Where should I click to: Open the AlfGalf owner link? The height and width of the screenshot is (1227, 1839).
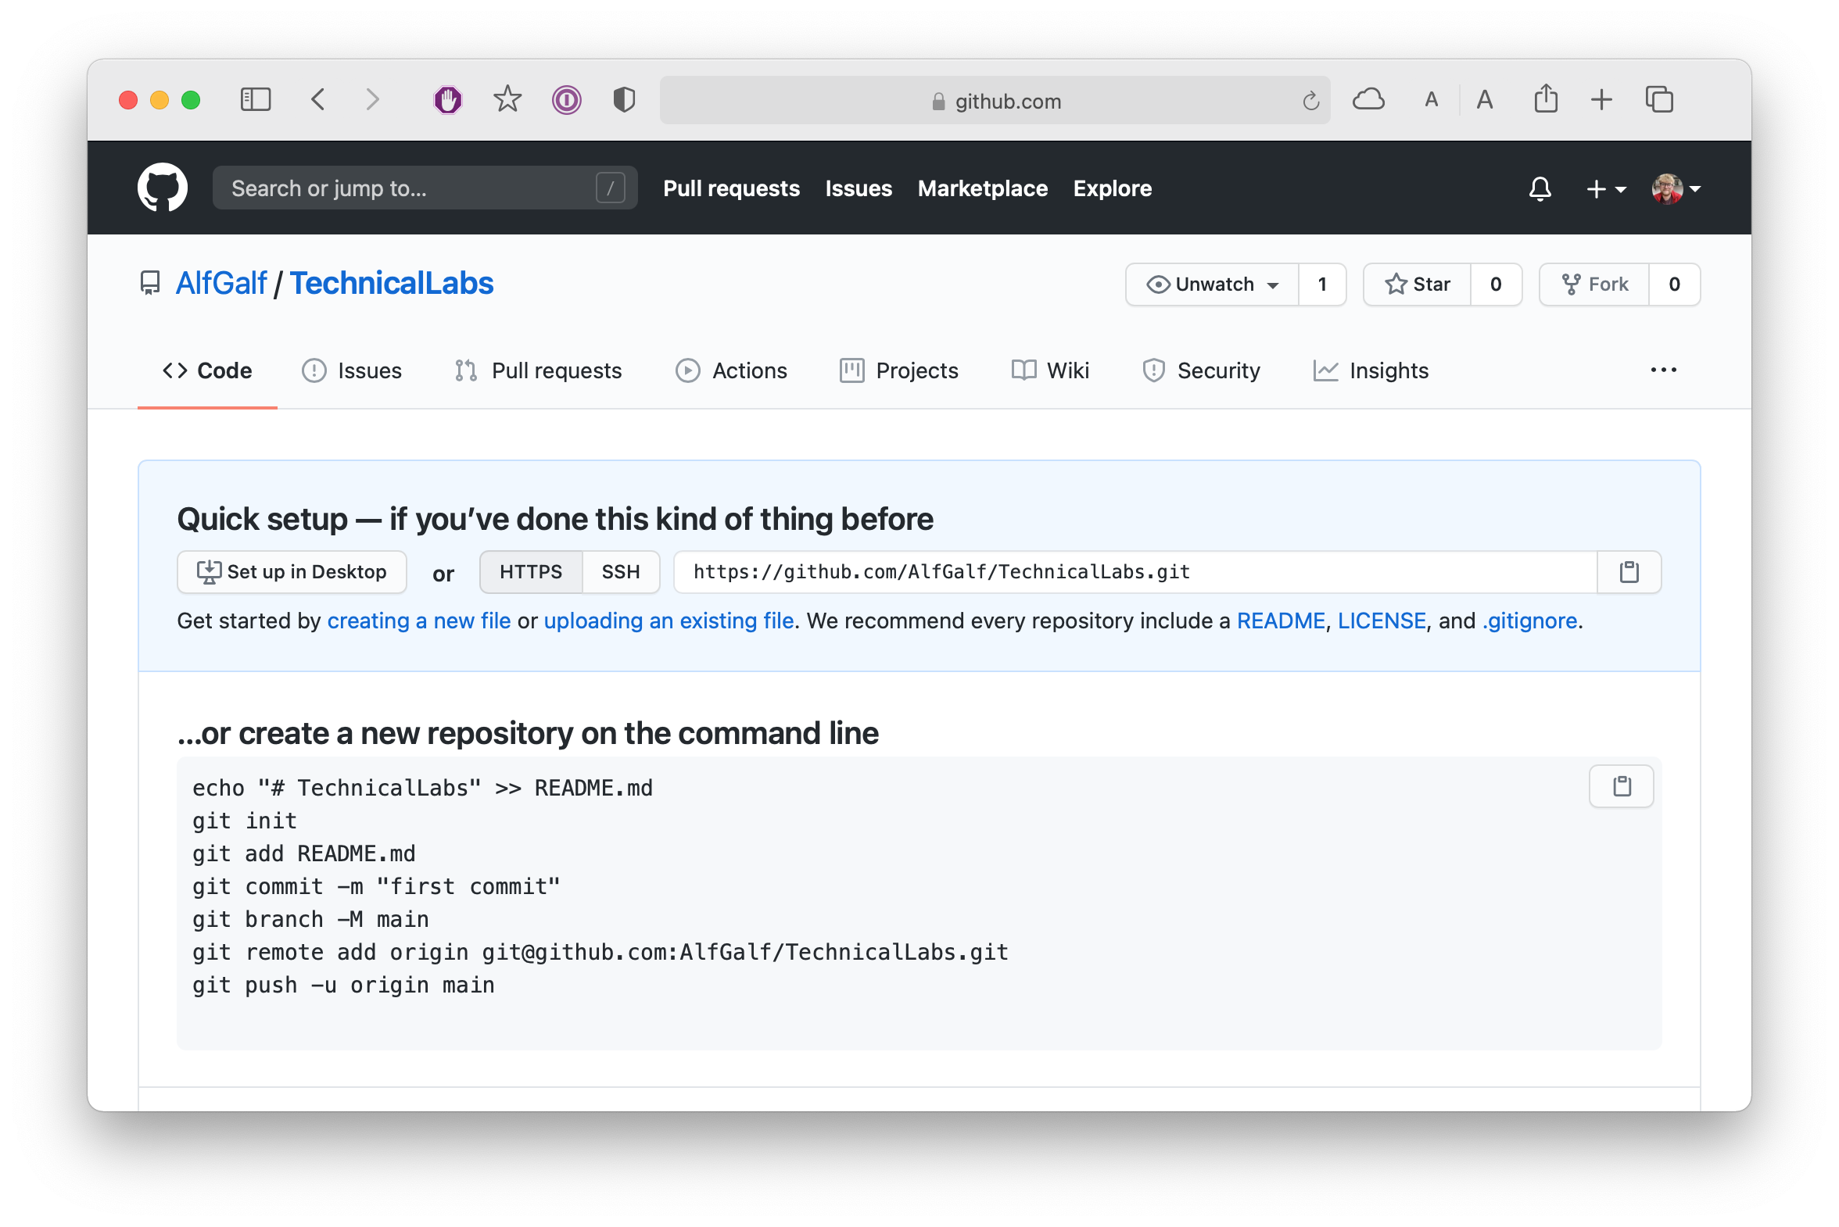pyautogui.click(x=221, y=283)
